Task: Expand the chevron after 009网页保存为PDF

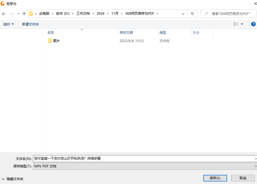Action: 157,13
